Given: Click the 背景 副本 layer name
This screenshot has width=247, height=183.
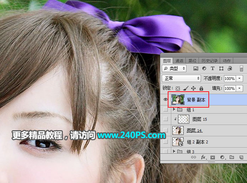Looking at the screenshot, I should [196, 100].
